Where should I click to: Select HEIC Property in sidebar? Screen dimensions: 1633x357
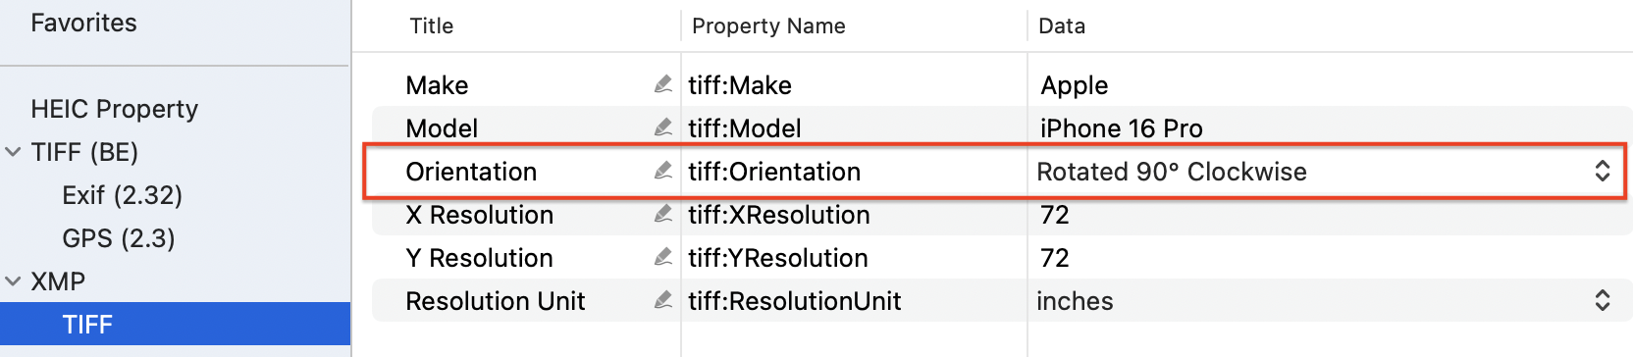click(114, 109)
